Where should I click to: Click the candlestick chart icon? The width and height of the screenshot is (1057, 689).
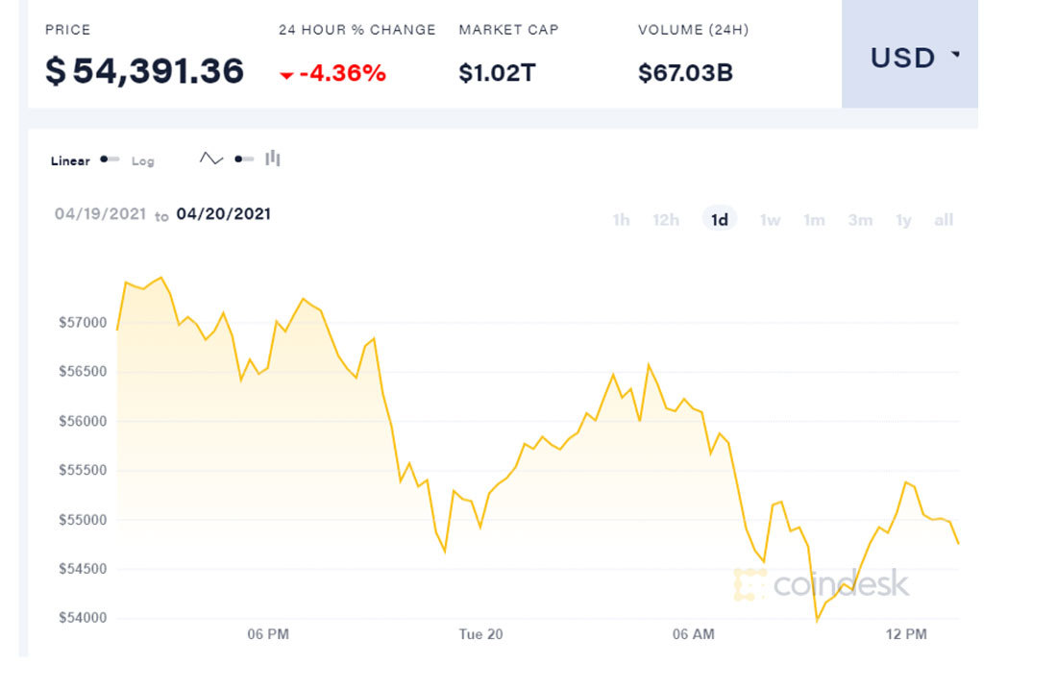tap(273, 159)
